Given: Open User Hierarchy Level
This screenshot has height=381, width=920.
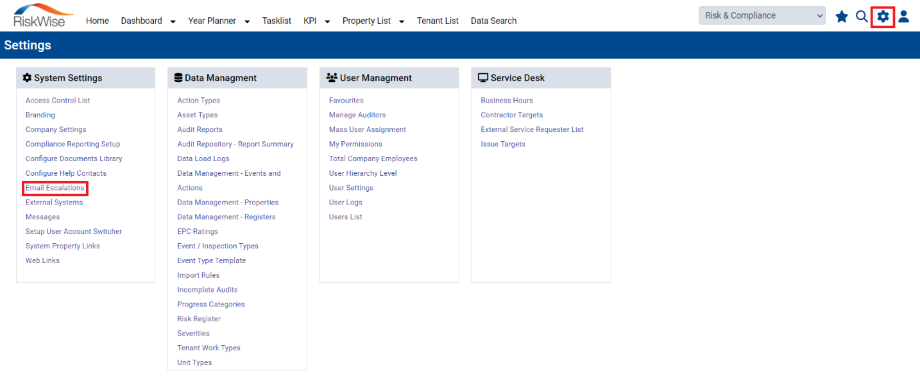Looking at the screenshot, I should [363, 174].
